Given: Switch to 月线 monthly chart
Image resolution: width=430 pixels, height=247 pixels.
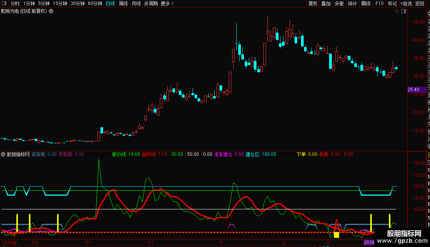Looking at the screenshot, I should point(136,3).
